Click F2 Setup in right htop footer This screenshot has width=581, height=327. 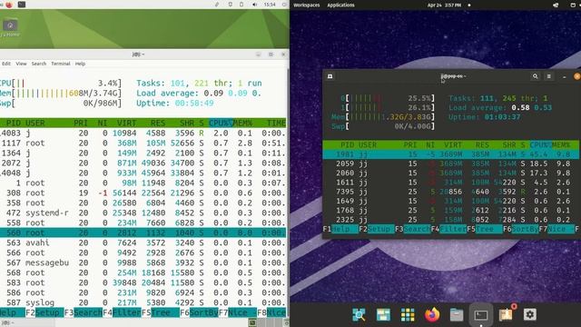tap(376, 229)
